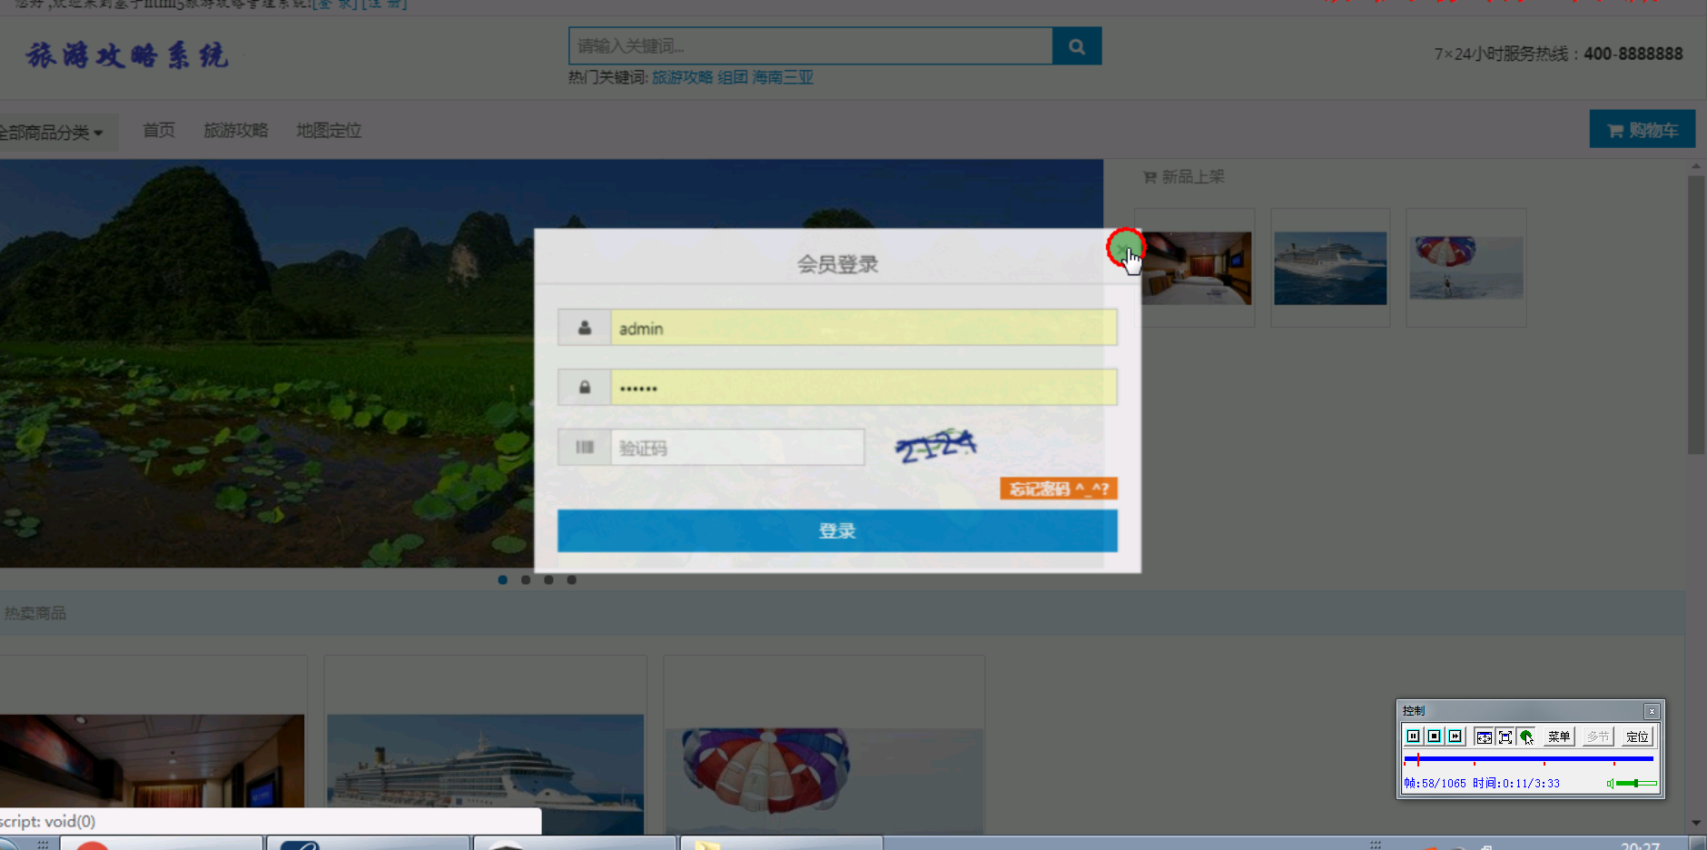Close the 控制 panel
Screen dimensions: 1707x850
tap(1652, 711)
